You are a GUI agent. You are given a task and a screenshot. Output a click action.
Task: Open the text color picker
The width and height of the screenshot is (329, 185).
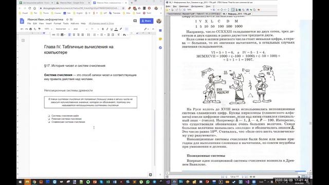(x=116, y=29)
